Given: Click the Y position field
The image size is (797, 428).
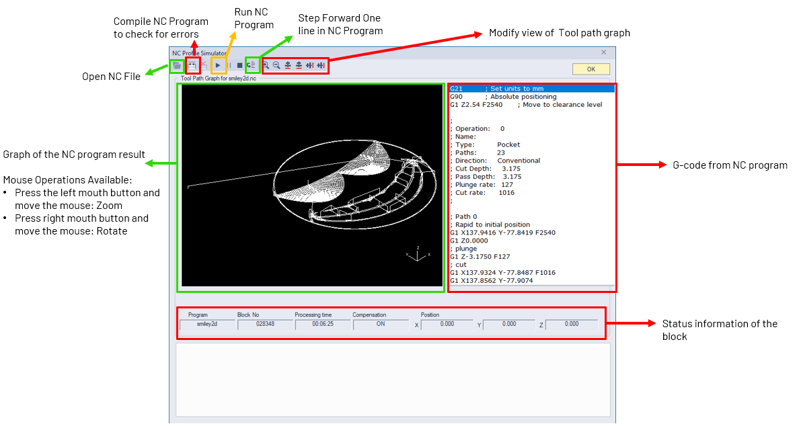Looking at the screenshot, I should point(509,325).
